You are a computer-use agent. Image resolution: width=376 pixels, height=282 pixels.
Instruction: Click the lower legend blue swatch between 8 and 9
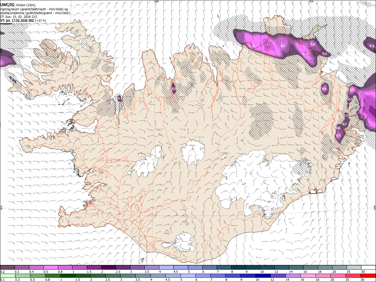233,276
